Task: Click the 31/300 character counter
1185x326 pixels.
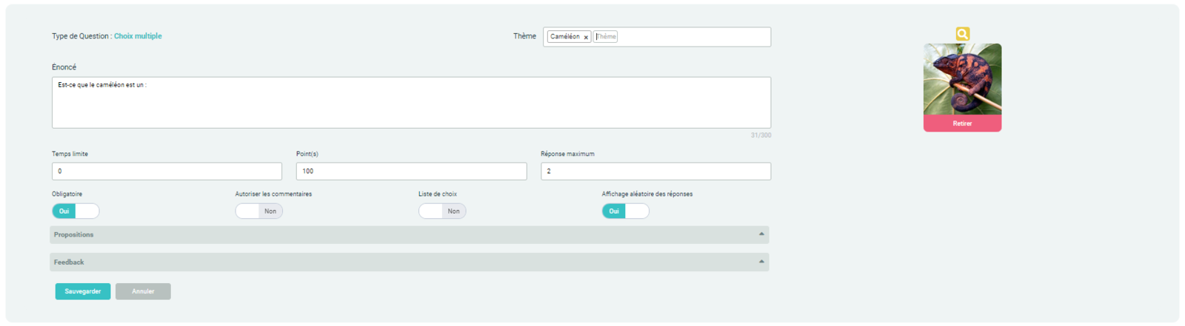Action: (x=761, y=135)
